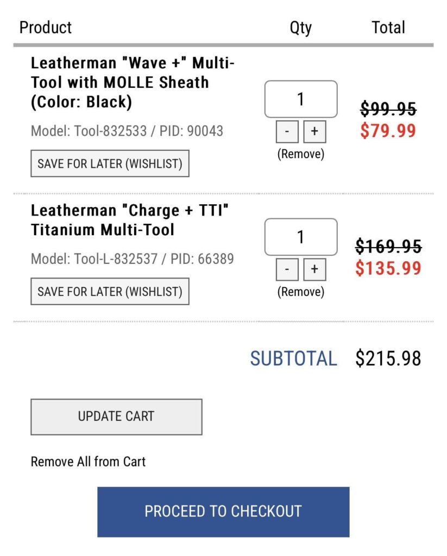Image resolution: width=447 pixels, height=556 pixels.
Task: Remove the Wave + Multi-Tool from cart
Action: click(300, 154)
